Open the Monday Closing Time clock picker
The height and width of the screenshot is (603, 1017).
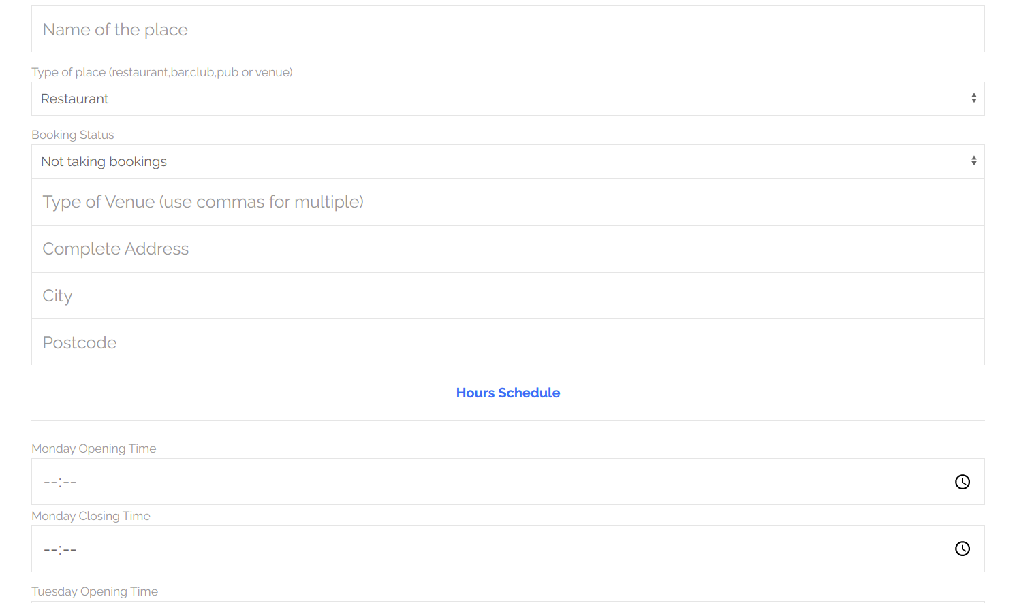tap(962, 549)
